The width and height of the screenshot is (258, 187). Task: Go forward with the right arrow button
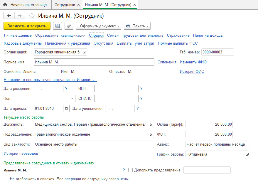click(x=20, y=16)
